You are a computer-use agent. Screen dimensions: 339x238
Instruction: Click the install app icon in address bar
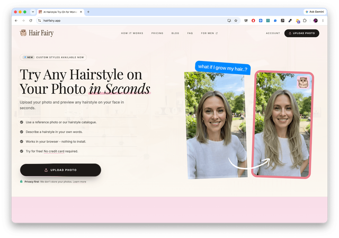(x=229, y=21)
